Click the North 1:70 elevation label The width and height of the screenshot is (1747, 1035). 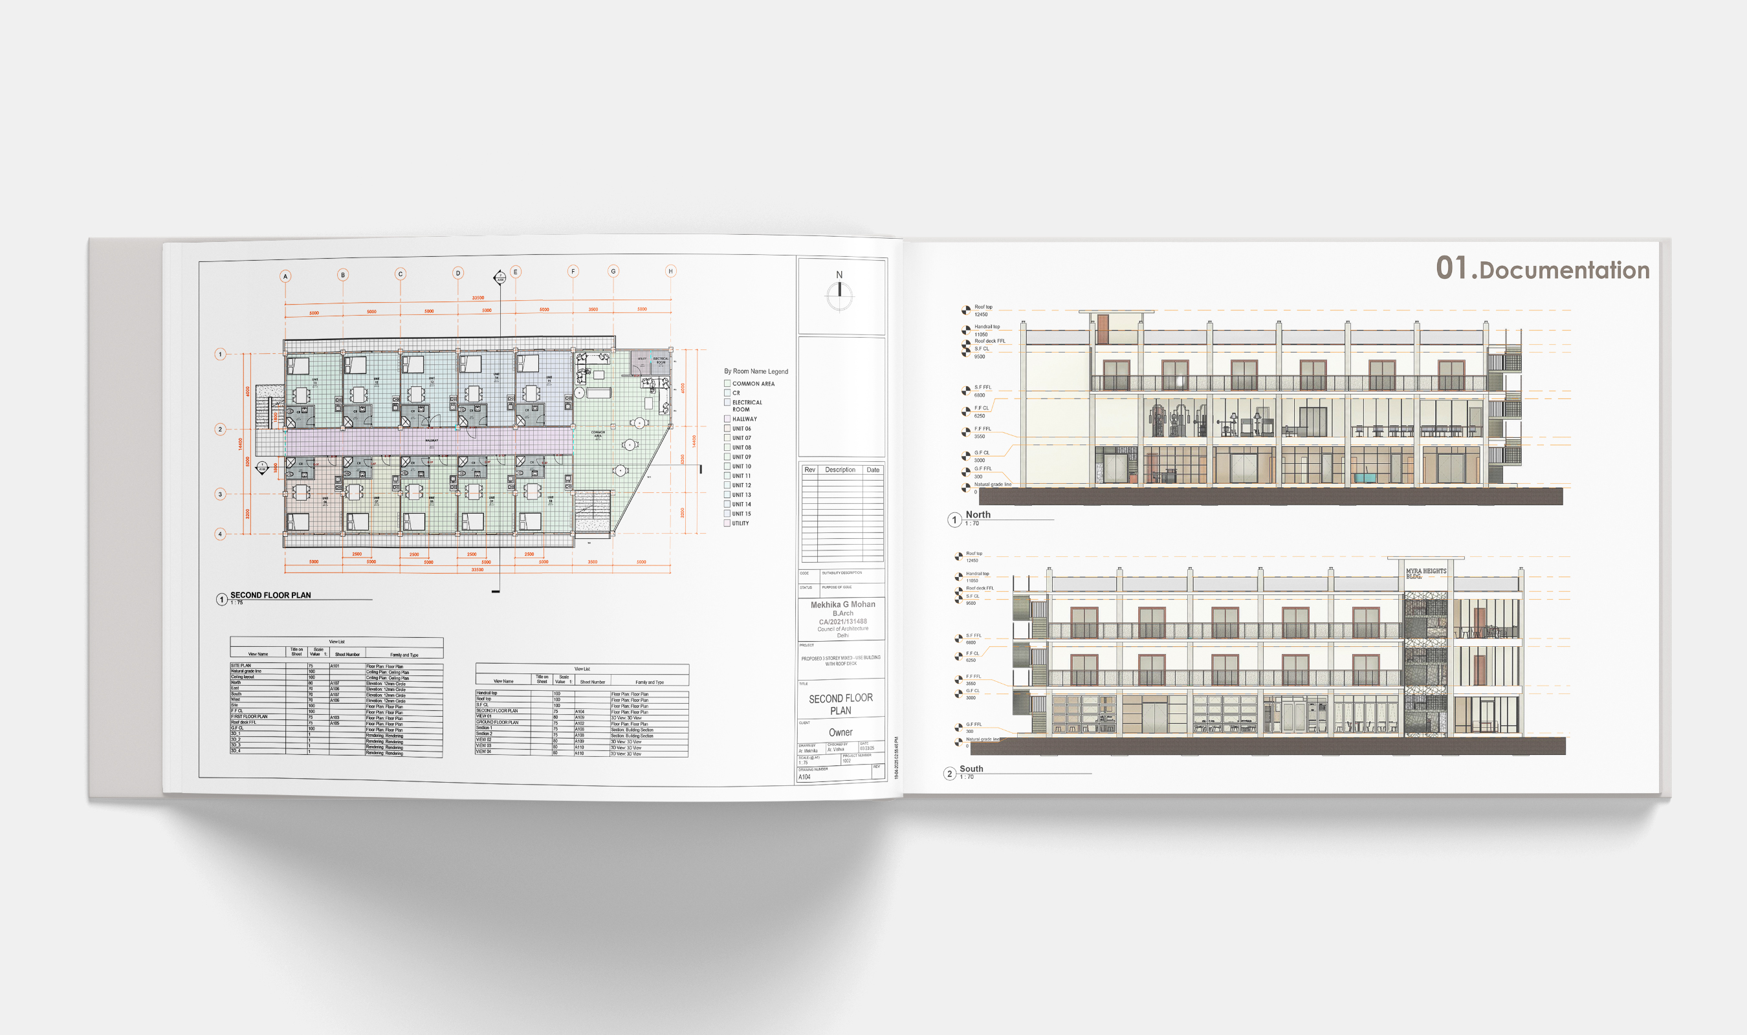pos(979,517)
